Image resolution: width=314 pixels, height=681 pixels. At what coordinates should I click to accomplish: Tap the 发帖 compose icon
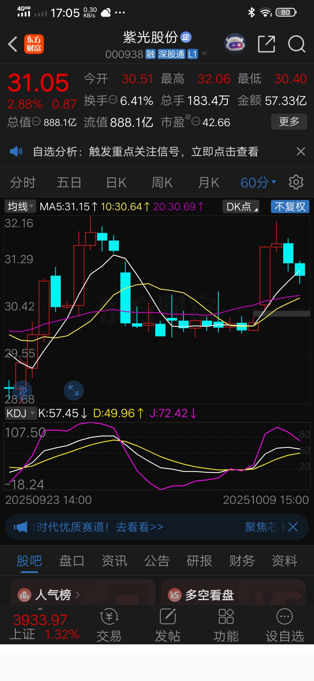click(x=168, y=616)
